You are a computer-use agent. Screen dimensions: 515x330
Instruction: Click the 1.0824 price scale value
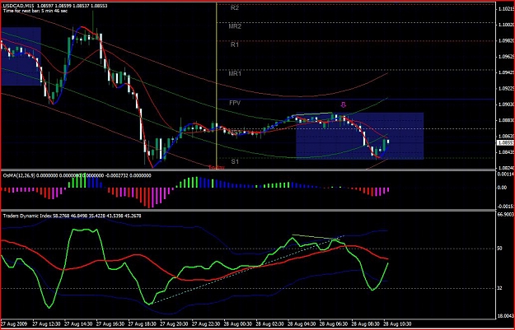[506, 168]
